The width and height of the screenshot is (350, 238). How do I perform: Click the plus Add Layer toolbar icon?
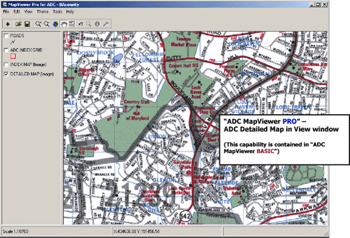8,24
